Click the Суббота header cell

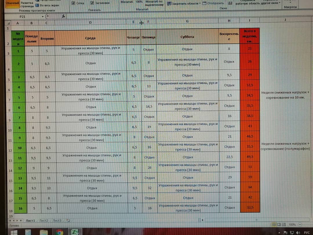187,37
